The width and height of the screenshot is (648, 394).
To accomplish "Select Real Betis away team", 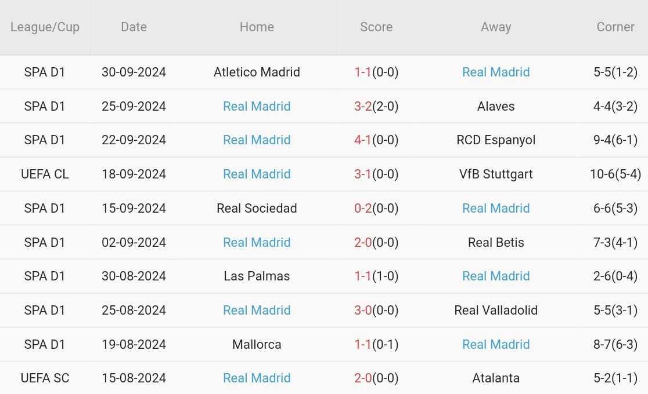I will pyautogui.click(x=496, y=243).
